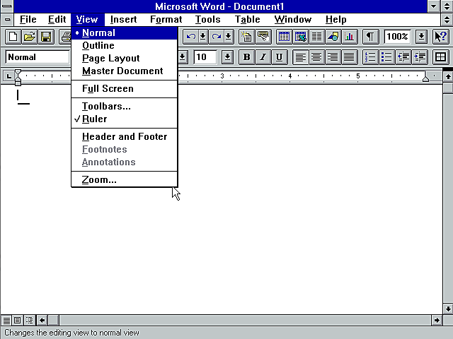Screen dimensions: 453x339
Task: Open the Edit menu
Action: coord(57,19)
